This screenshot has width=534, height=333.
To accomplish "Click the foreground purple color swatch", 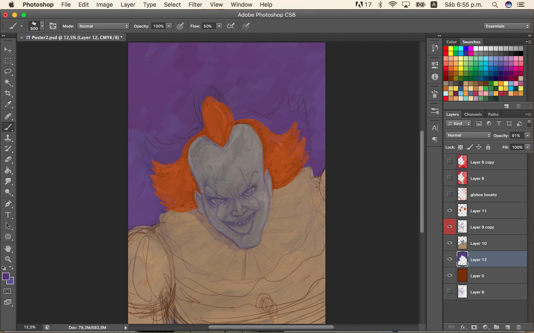I will [5, 276].
